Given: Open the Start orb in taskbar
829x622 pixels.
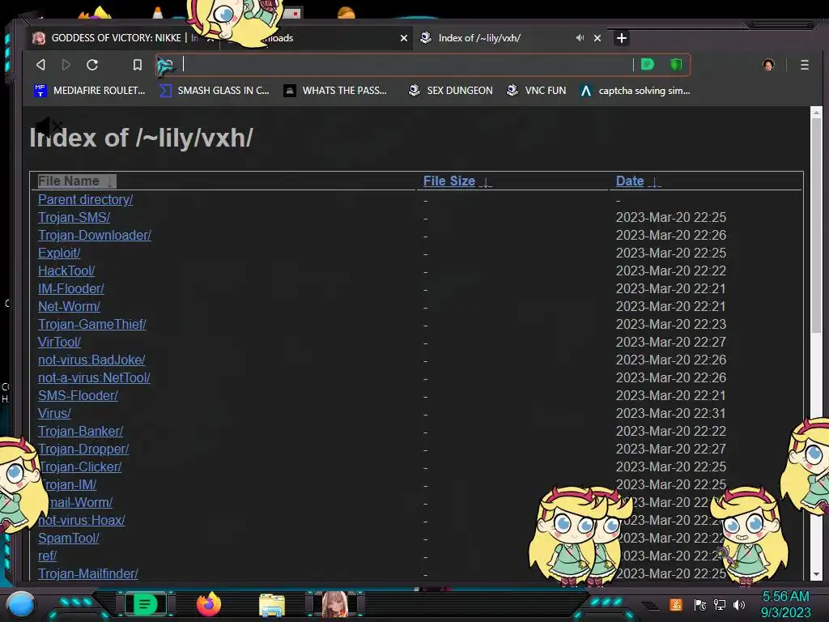Looking at the screenshot, I should coord(21,604).
